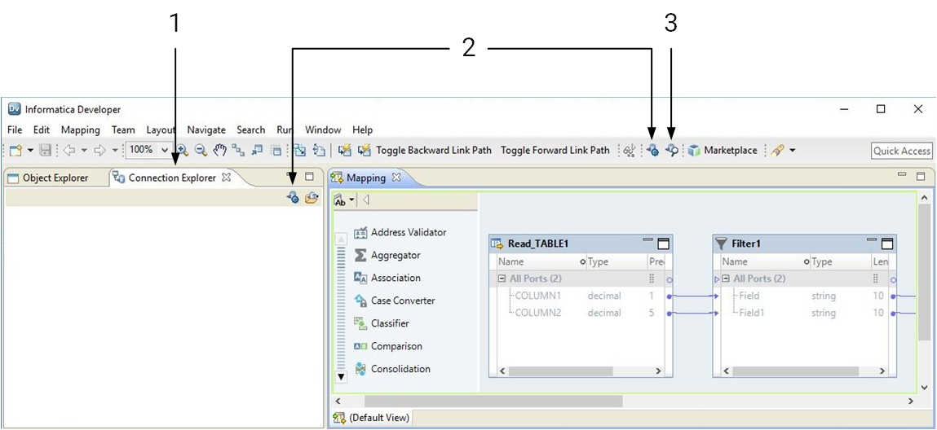Viewport: 937px width, 430px height.
Task: Toggle Forward Link Path
Action: point(555,151)
